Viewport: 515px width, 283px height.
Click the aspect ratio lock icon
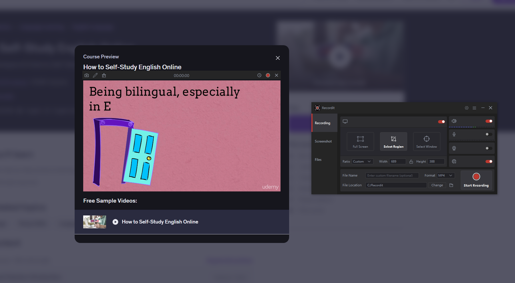pyautogui.click(x=411, y=162)
